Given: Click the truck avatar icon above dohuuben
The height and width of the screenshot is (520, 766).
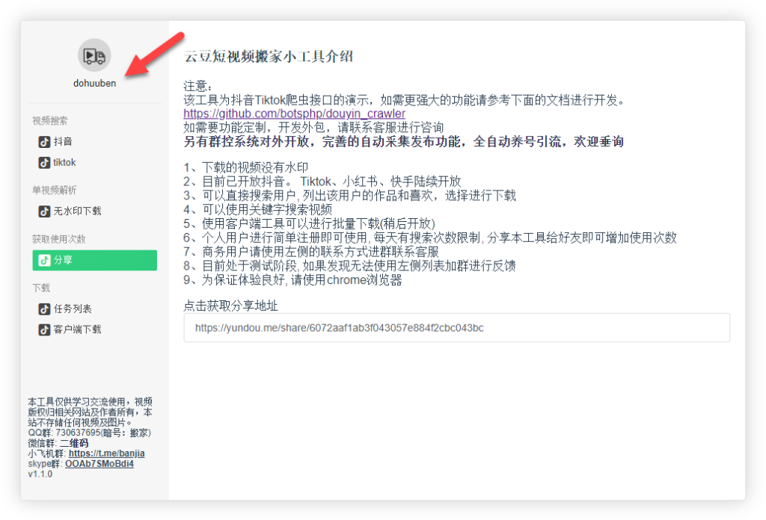Looking at the screenshot, I should [x=94, y=55].
